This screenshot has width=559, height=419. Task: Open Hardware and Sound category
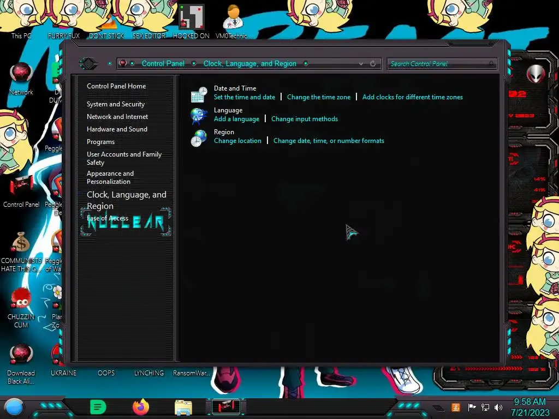pos(117,129)
